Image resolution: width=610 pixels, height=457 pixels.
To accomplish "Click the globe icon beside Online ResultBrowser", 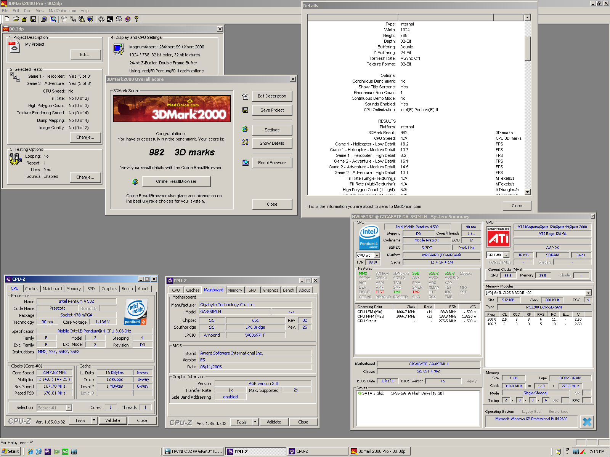I will tap(135, 182).
